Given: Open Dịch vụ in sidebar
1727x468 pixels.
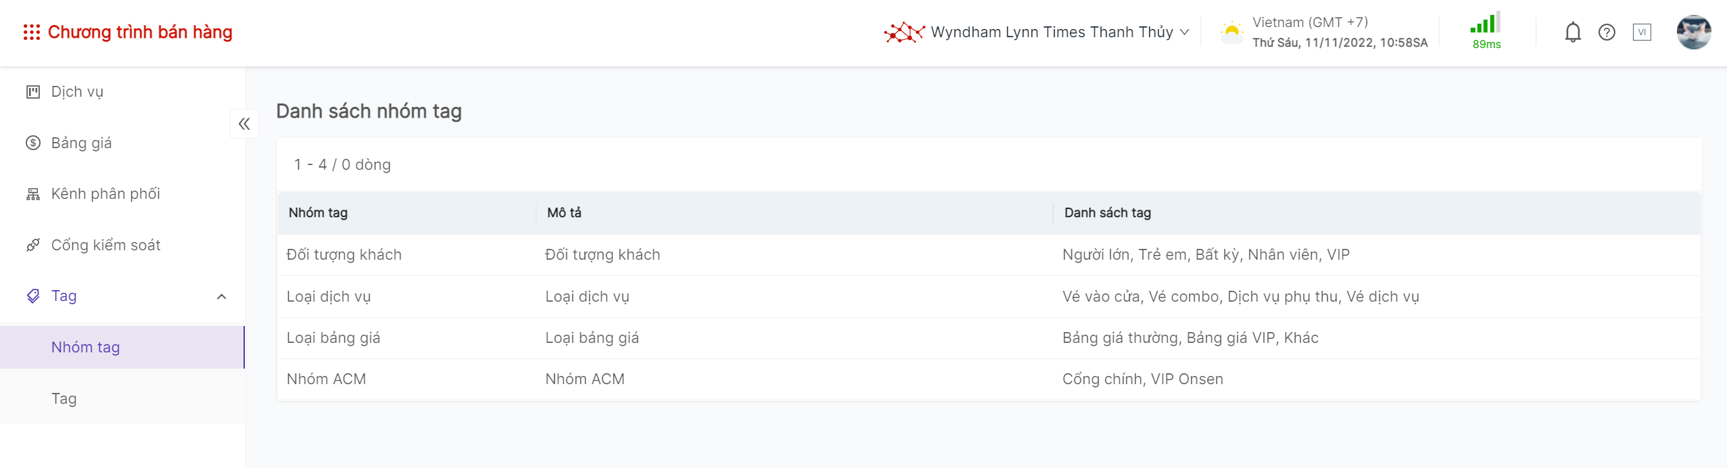Looking at the screenshot, I should click(x=77, y=92).
